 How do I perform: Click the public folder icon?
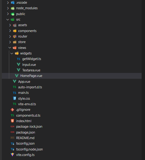[x=13, y=14]
